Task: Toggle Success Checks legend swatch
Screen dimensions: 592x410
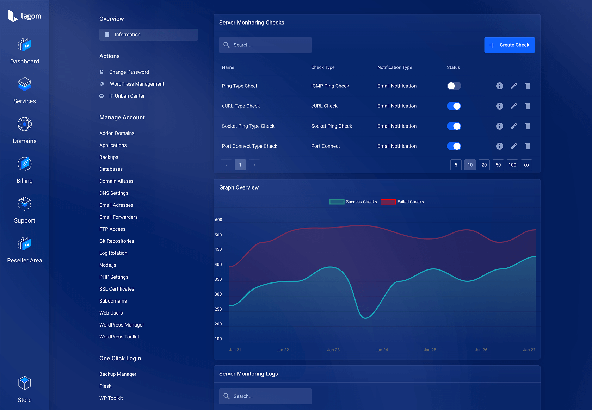Action: click(337, 202)
